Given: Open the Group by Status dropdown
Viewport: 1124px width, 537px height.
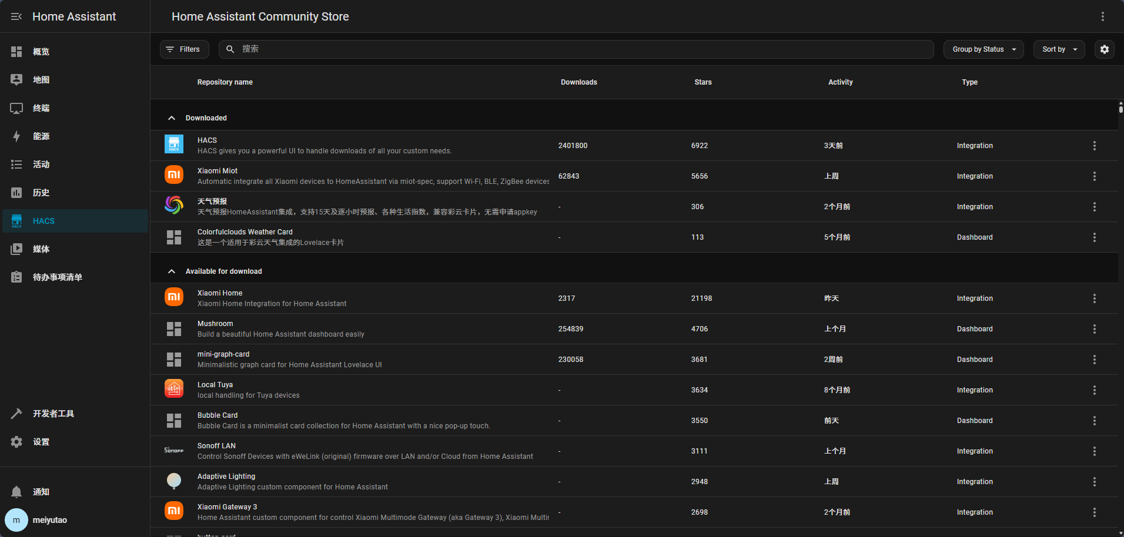Looking at the screenshot, I should pyautogui.click(x=983, y=49).
